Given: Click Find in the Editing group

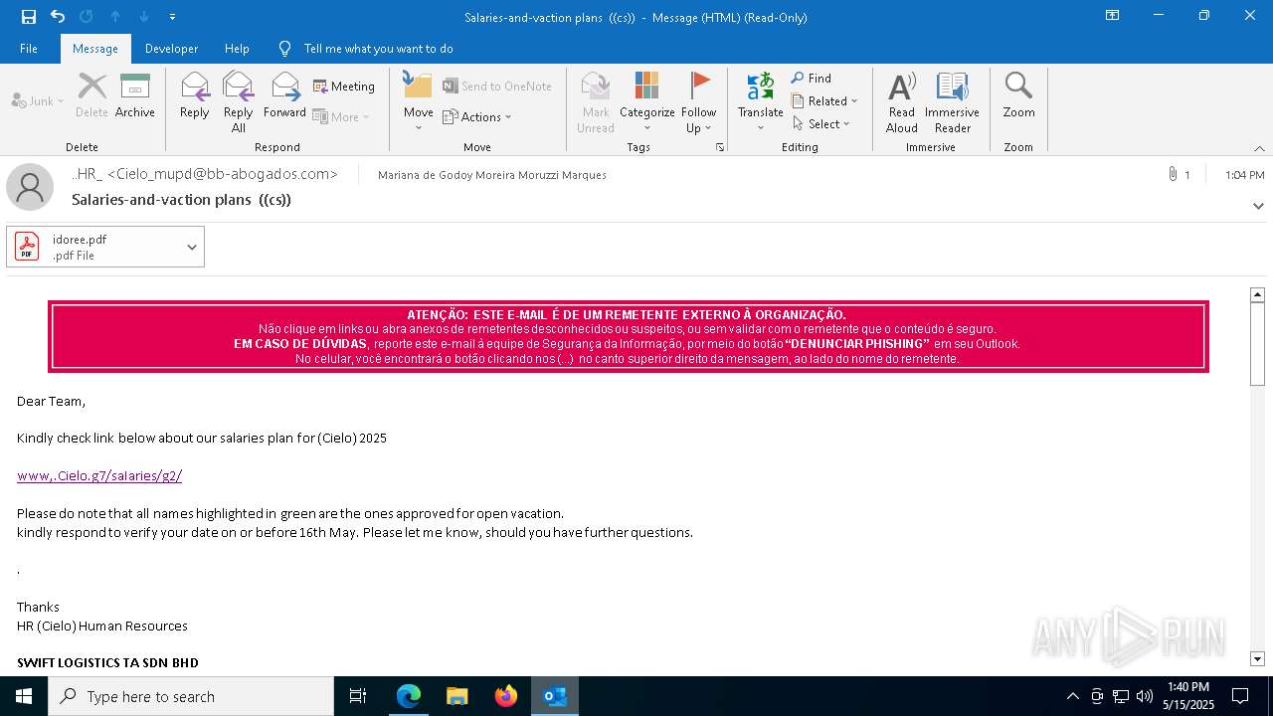Looking at the screenshot, I should [x=812, y=79].
